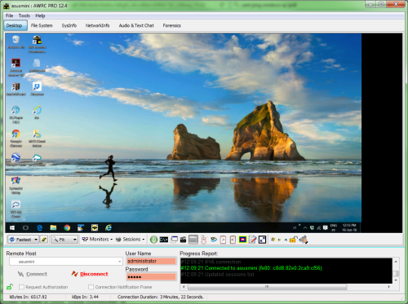
Task: Click the yellow-blue screen color icon
Action: click(242, 240)
